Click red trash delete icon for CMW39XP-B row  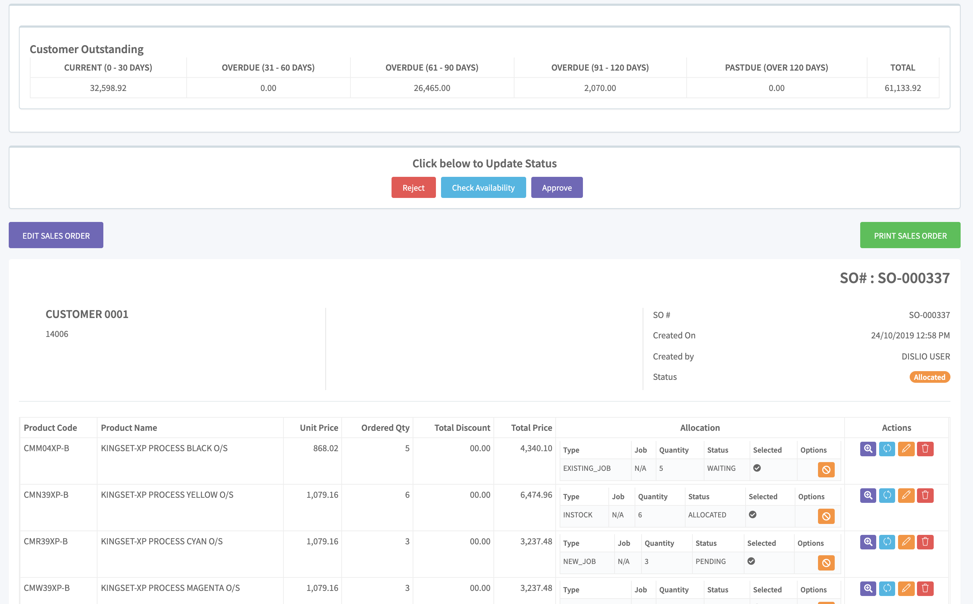pos(925,588)
